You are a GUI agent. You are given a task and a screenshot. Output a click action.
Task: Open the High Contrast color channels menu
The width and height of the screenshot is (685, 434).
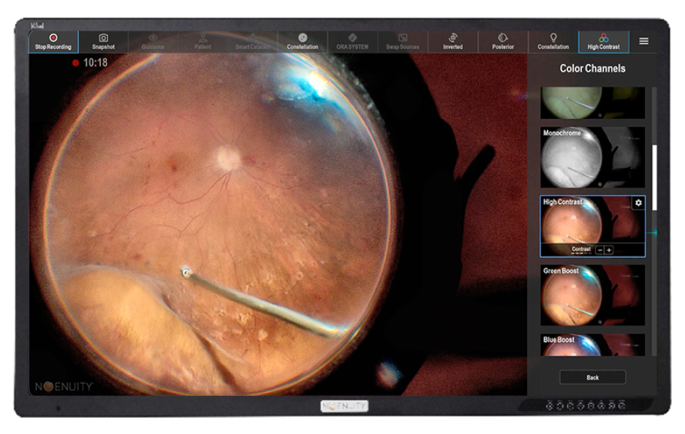click(603, 42)
